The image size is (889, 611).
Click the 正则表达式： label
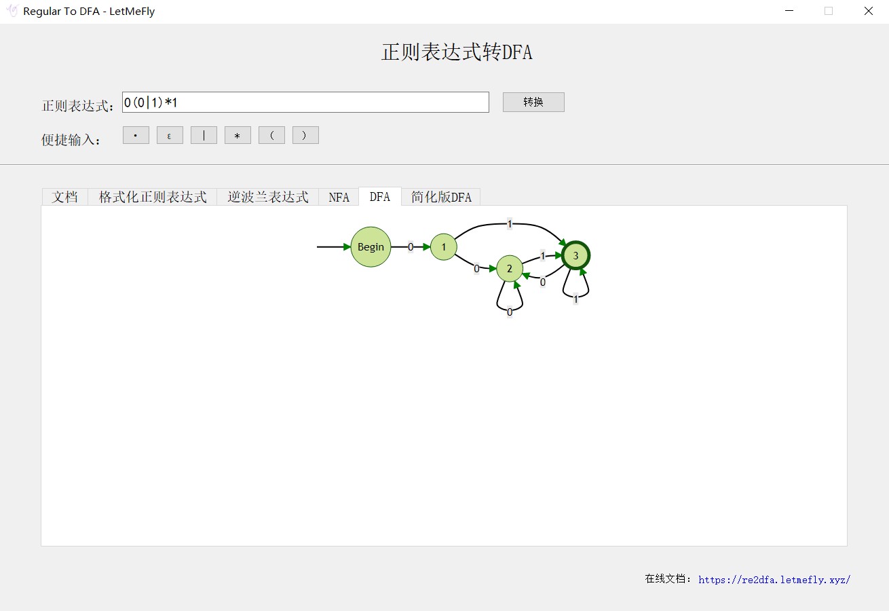79,106
